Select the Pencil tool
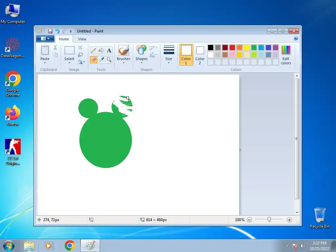Viewport: 336px width, 252px height. [94, 50]
